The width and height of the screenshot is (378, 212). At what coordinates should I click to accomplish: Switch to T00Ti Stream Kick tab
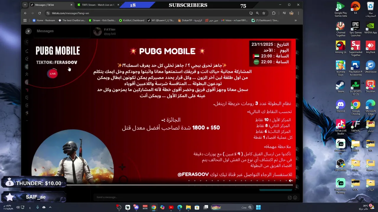click(98, 5)
